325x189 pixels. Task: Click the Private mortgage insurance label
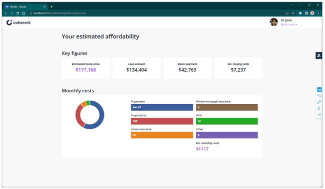pos(213,102)
